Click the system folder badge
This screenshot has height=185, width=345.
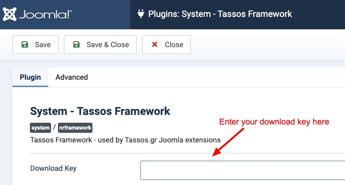tap(40, 128)
